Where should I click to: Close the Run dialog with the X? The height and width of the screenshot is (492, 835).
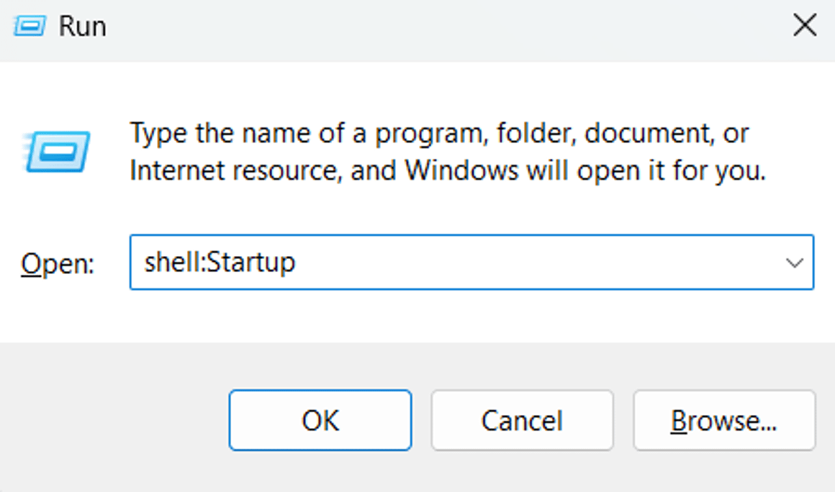coord(804,27)
